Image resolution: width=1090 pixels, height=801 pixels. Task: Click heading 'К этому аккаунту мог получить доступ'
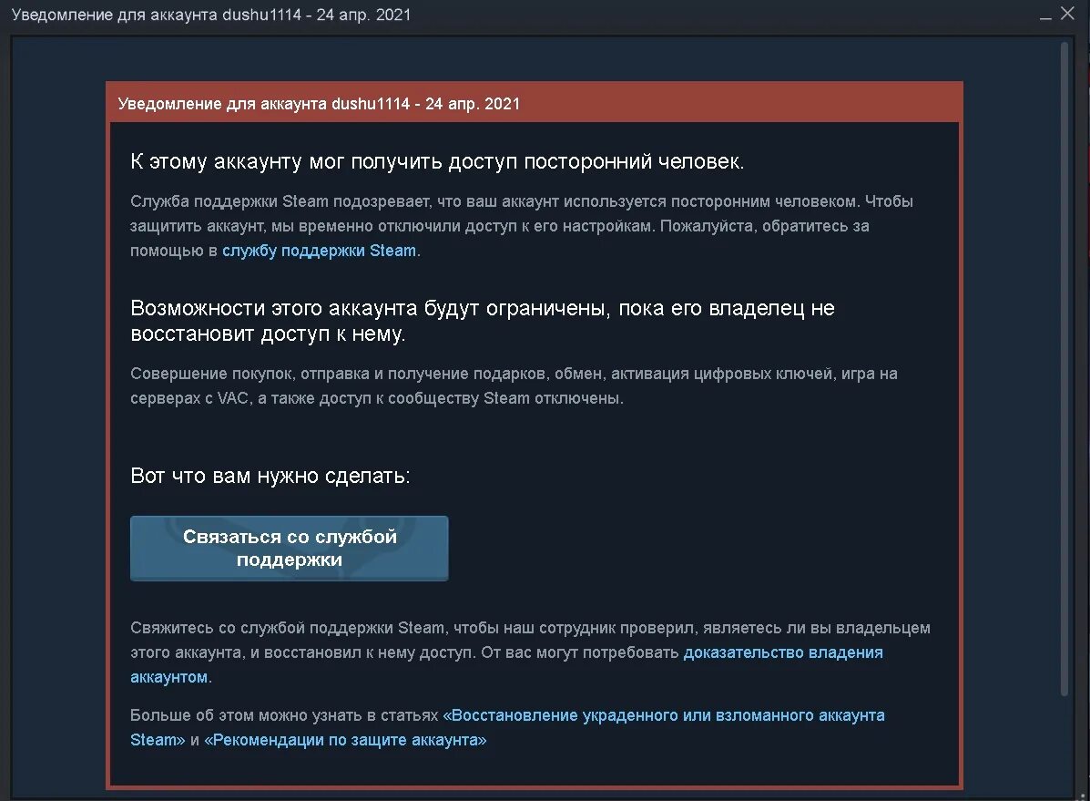pyautogui.click(x=437, y=161)
